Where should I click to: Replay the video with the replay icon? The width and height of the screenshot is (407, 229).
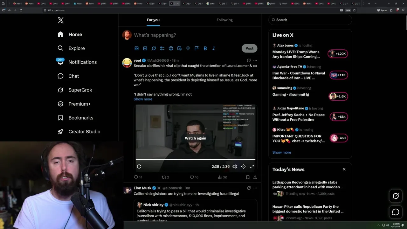[139, 167]
